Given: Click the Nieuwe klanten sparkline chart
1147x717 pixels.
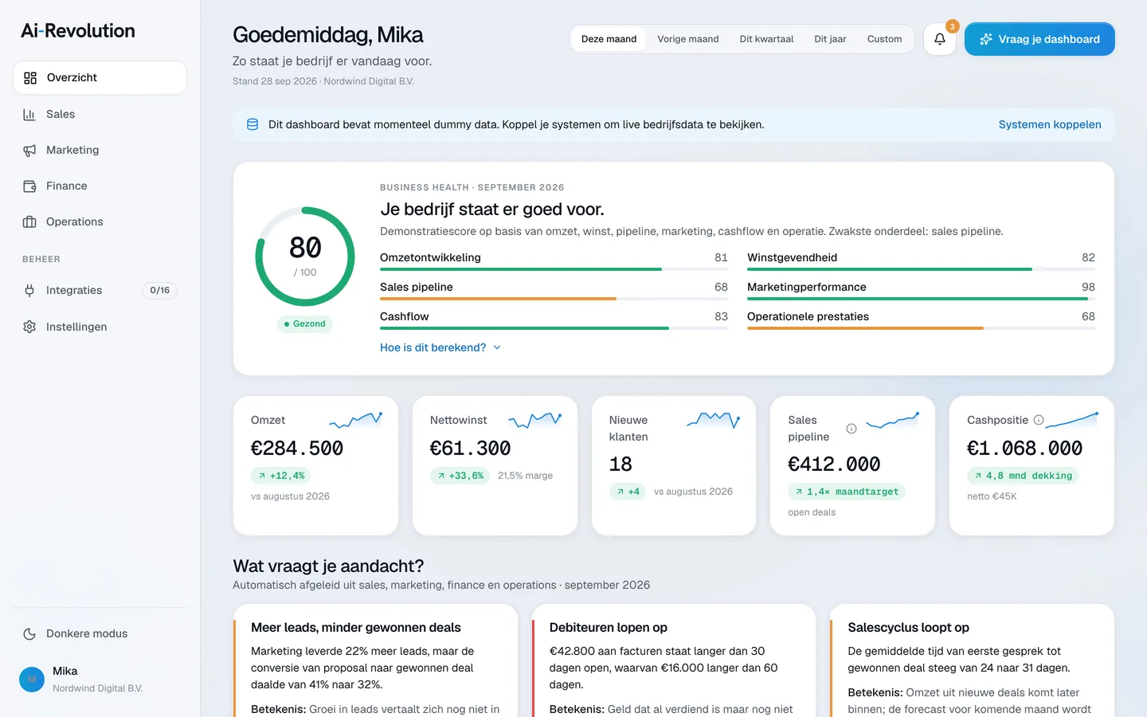Looking at the screenshot, I should (x=714, y=420).
